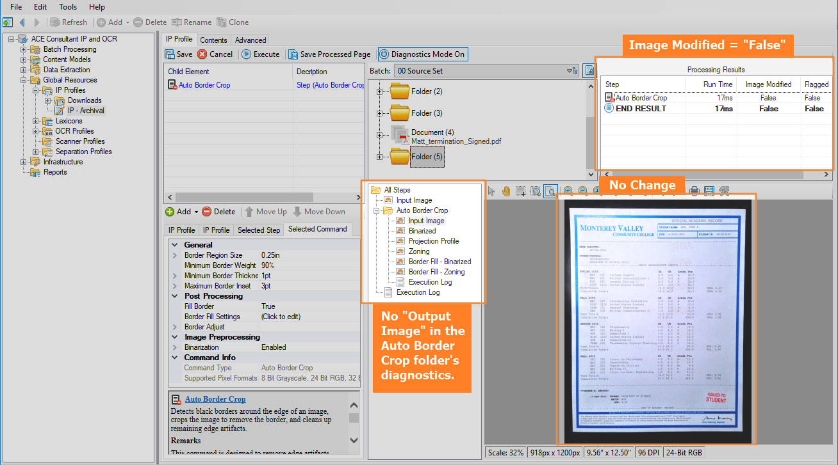The width and height of the screenshot is (838, 465).
Task: Open the Auto Border Crop help link
Action: [x=215, y=399]
